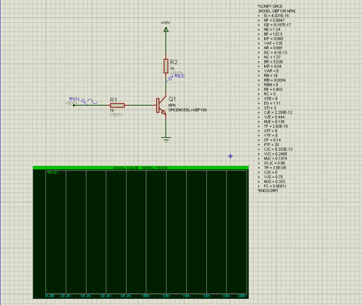362x305 pixels.
Task: Click the R2(2) probe label
Action: point(179,76)
